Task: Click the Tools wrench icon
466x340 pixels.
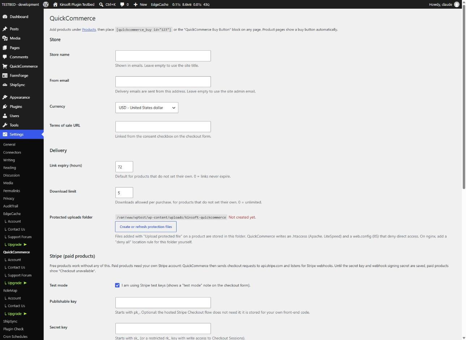Action: (x=5, y=125)
